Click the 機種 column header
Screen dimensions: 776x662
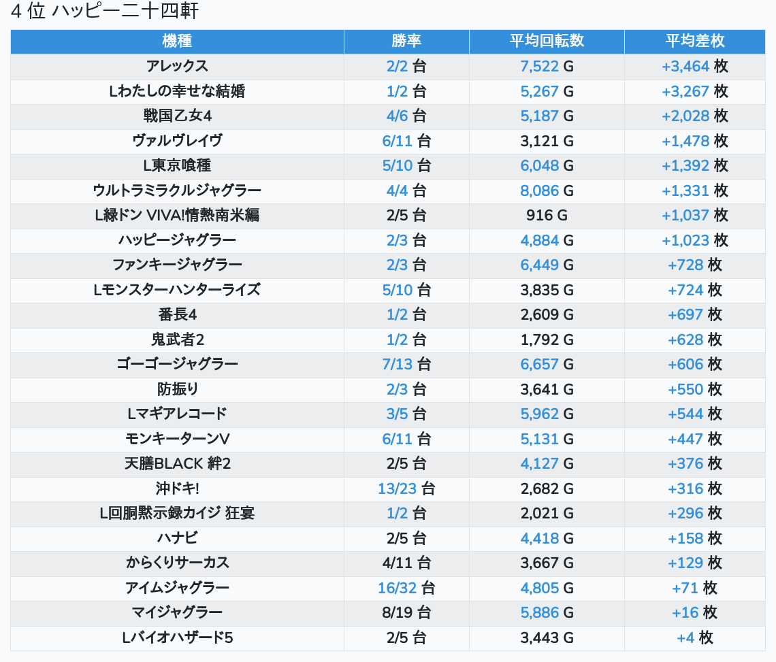[177, 41]
